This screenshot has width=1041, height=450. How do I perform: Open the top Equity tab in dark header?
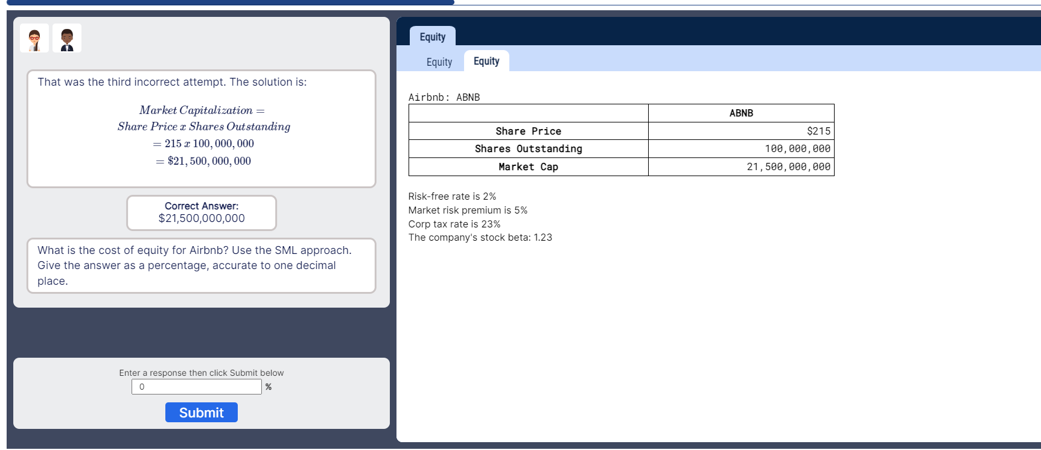[x=433, y=36]
